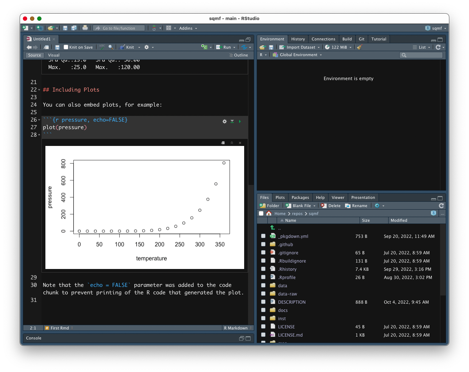Click the Open File folder icon in the main toolbar

[51, 28]
